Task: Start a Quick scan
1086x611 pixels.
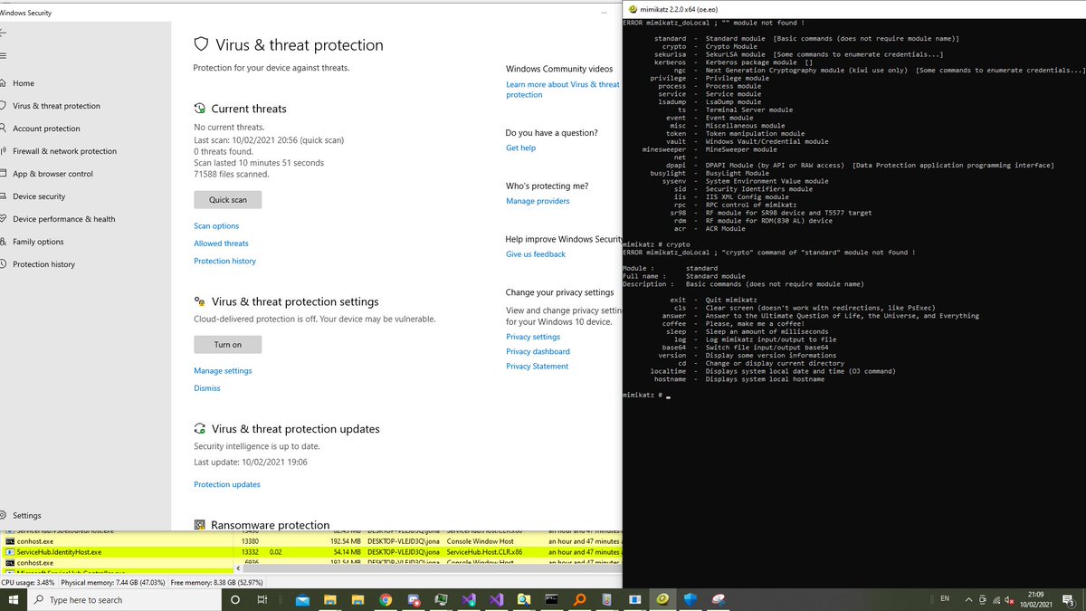Action: click(x=228, y=200)
